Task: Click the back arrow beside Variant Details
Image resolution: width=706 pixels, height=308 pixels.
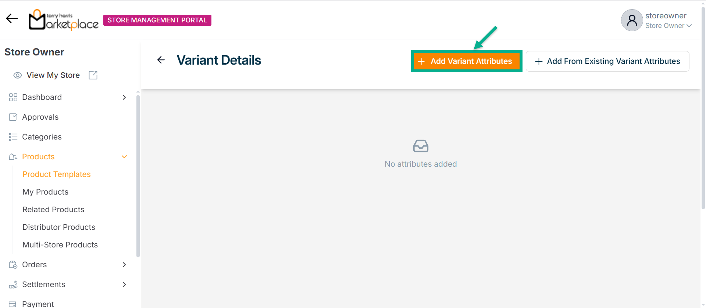Action: [161, 60]
